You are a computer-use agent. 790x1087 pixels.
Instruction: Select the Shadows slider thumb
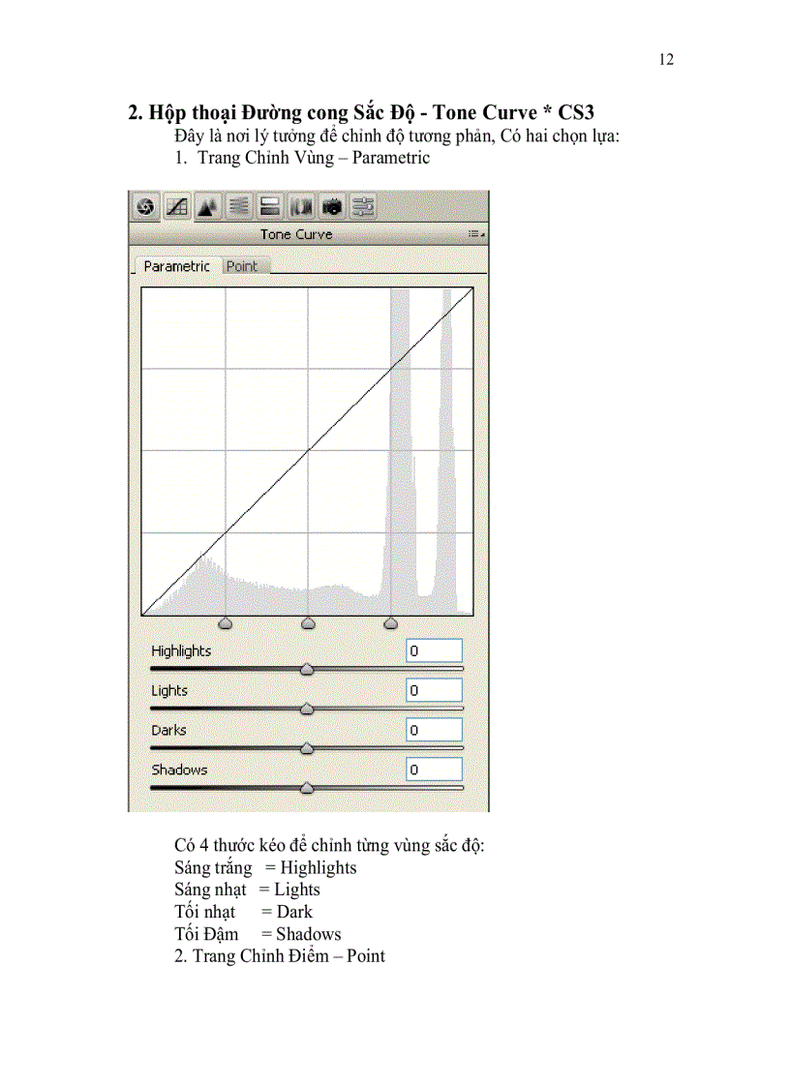307,787
